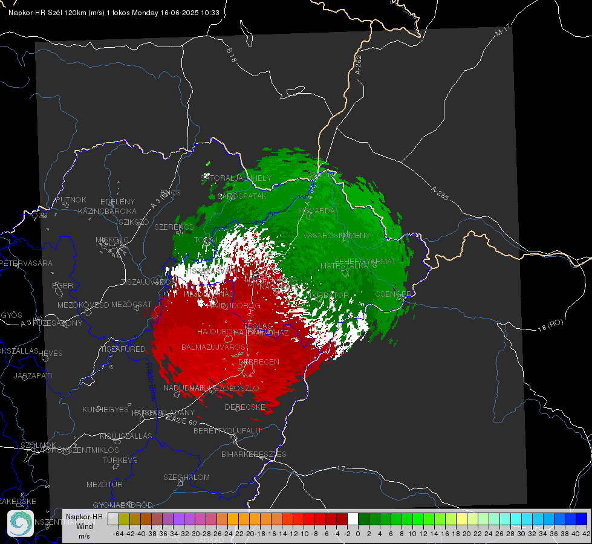Click the HEVES town label
The image size is (592, 544).
[x=50, y=354]
